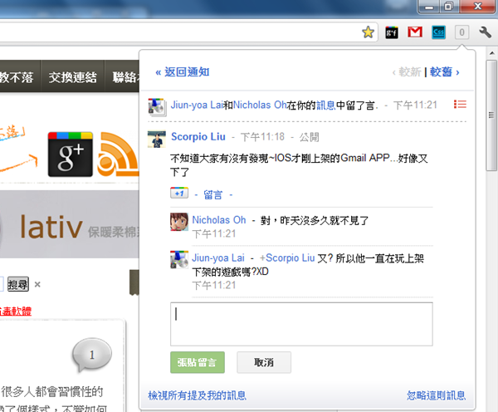The height and width of the screenshot is (412, 498).
Task: Open 檢視所有提及我的訊息 link
Action: tap(197, 395)
